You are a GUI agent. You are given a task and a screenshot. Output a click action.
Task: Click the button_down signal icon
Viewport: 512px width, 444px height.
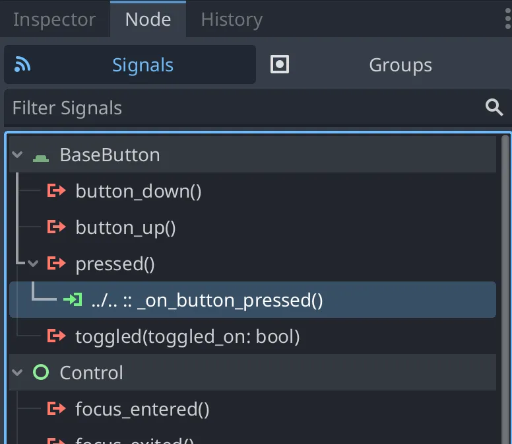pyautogui.click(x=57, y=192)
